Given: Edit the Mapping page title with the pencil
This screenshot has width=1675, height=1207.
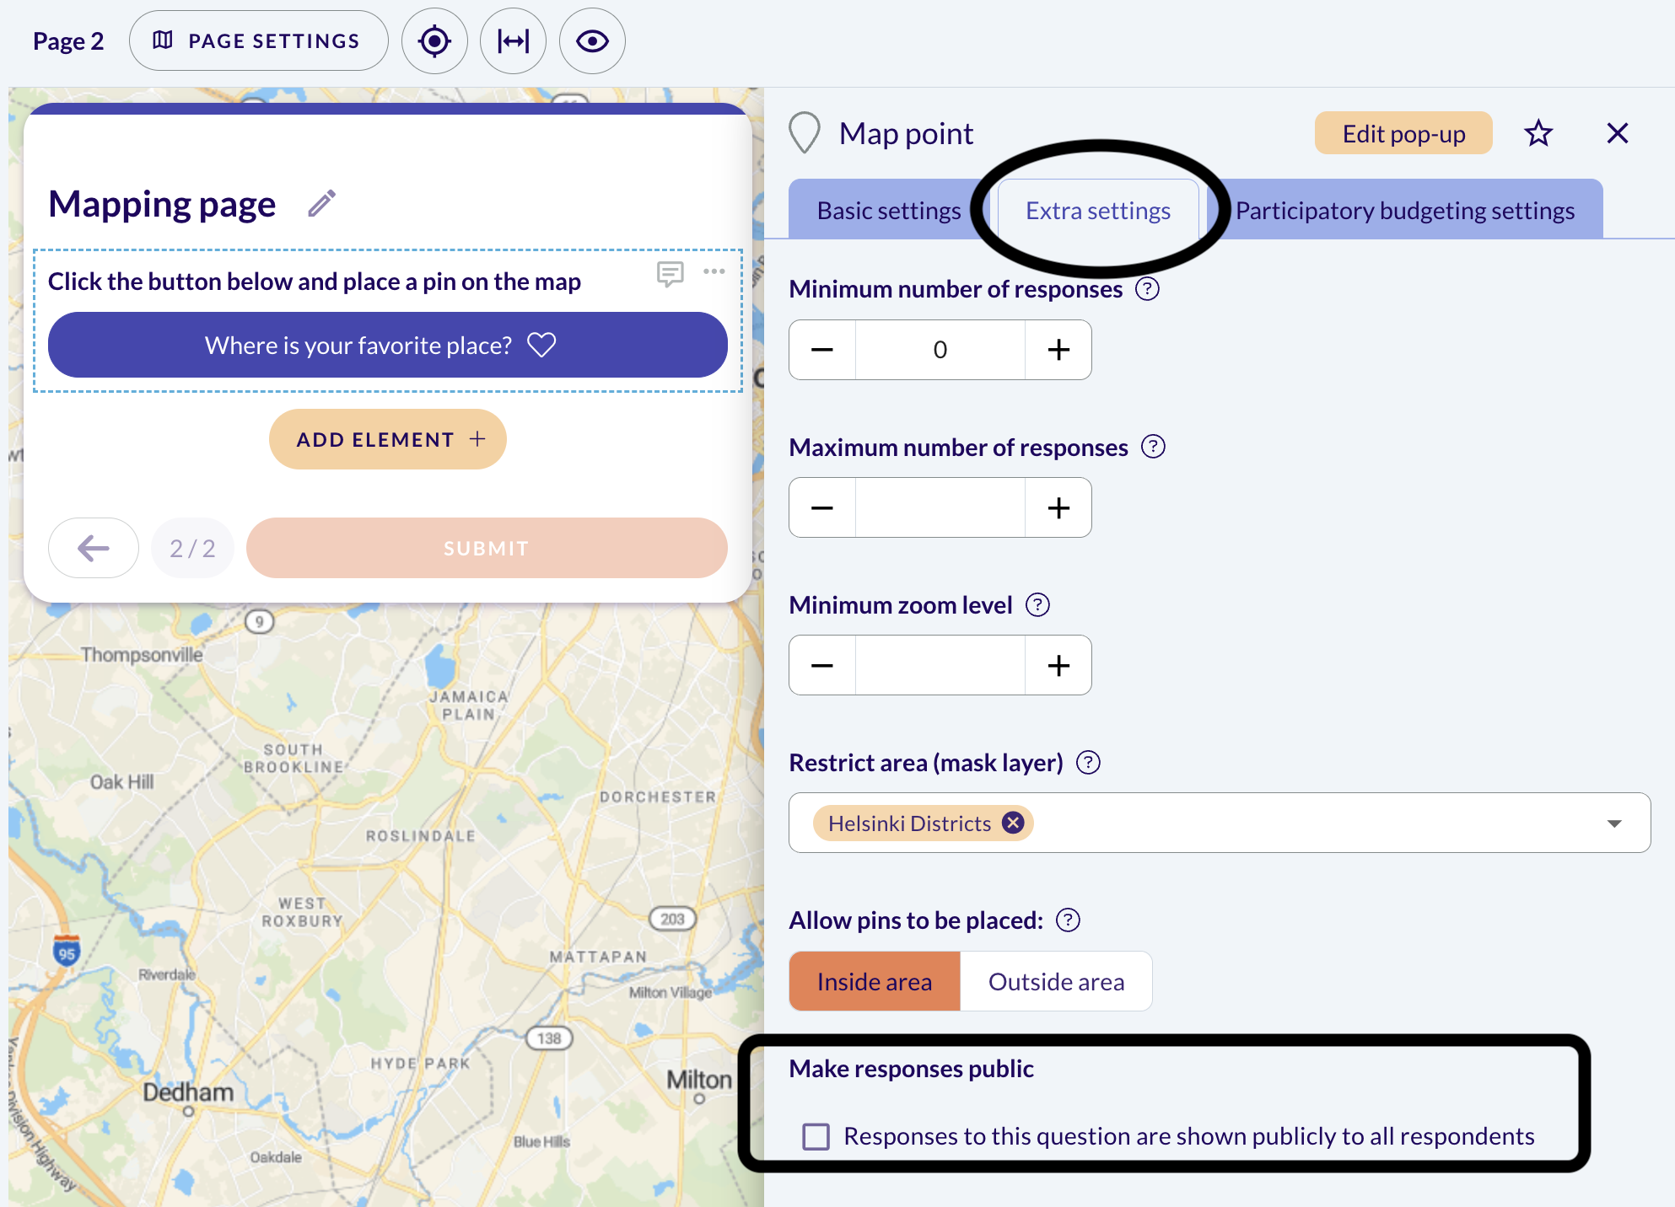Looking at the screenshot, I should (321, 204).
